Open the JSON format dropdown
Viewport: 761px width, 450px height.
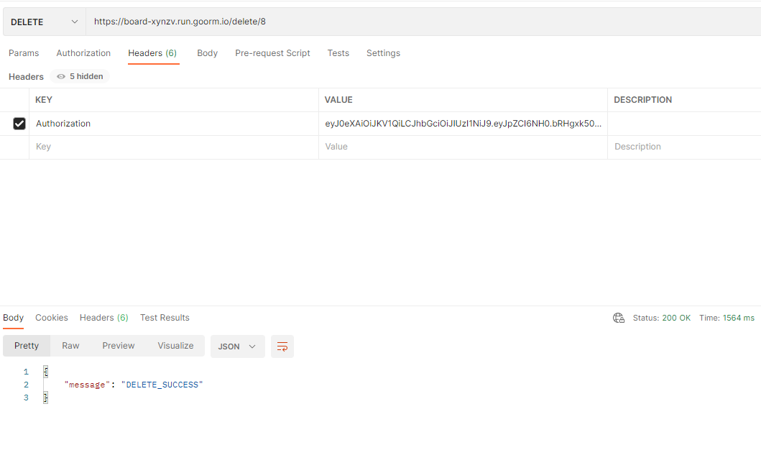(237, 346)
